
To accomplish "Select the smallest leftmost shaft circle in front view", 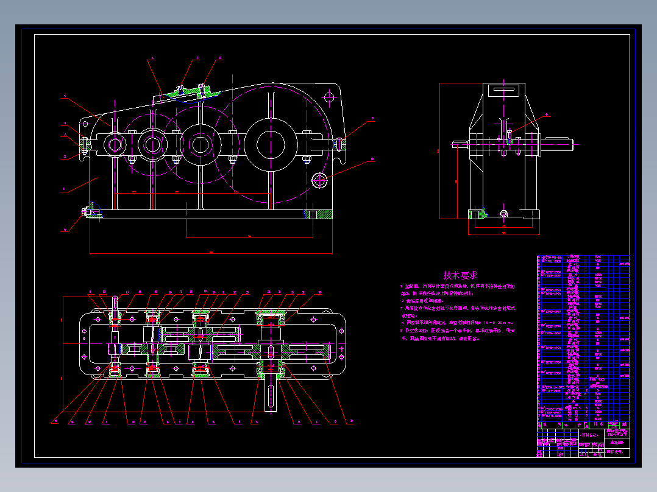I will pos(115,144).
